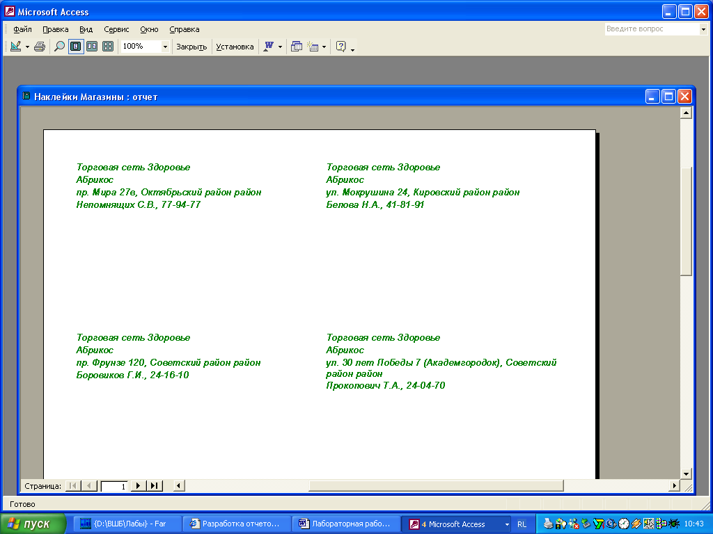
Task: Click the Microsoft Access Help icon
Action: pyautogui.click(x=341, y=47)
